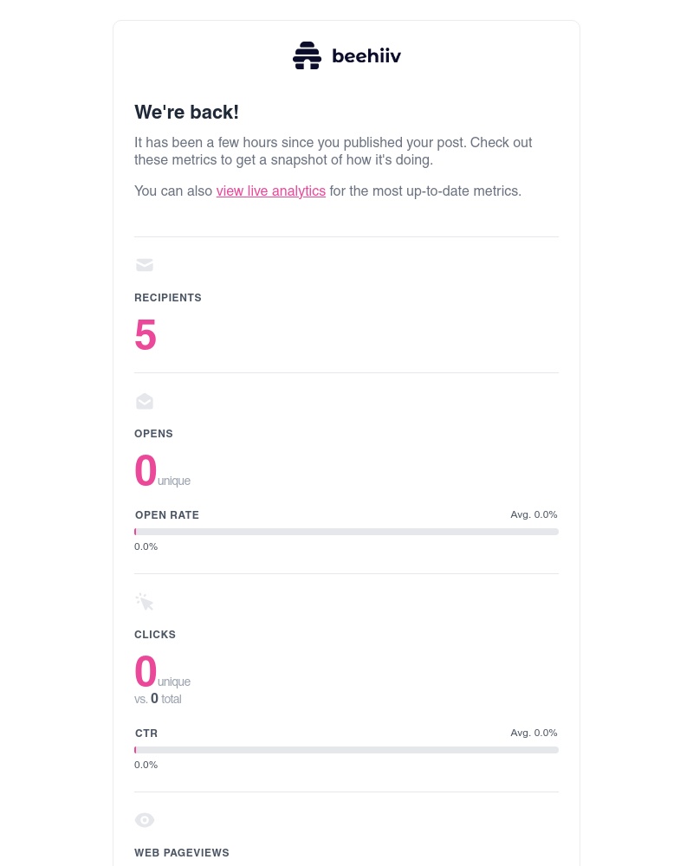Expand the CTR metrics section
This screenshot has width=693, height=866.
click(146, 734)
